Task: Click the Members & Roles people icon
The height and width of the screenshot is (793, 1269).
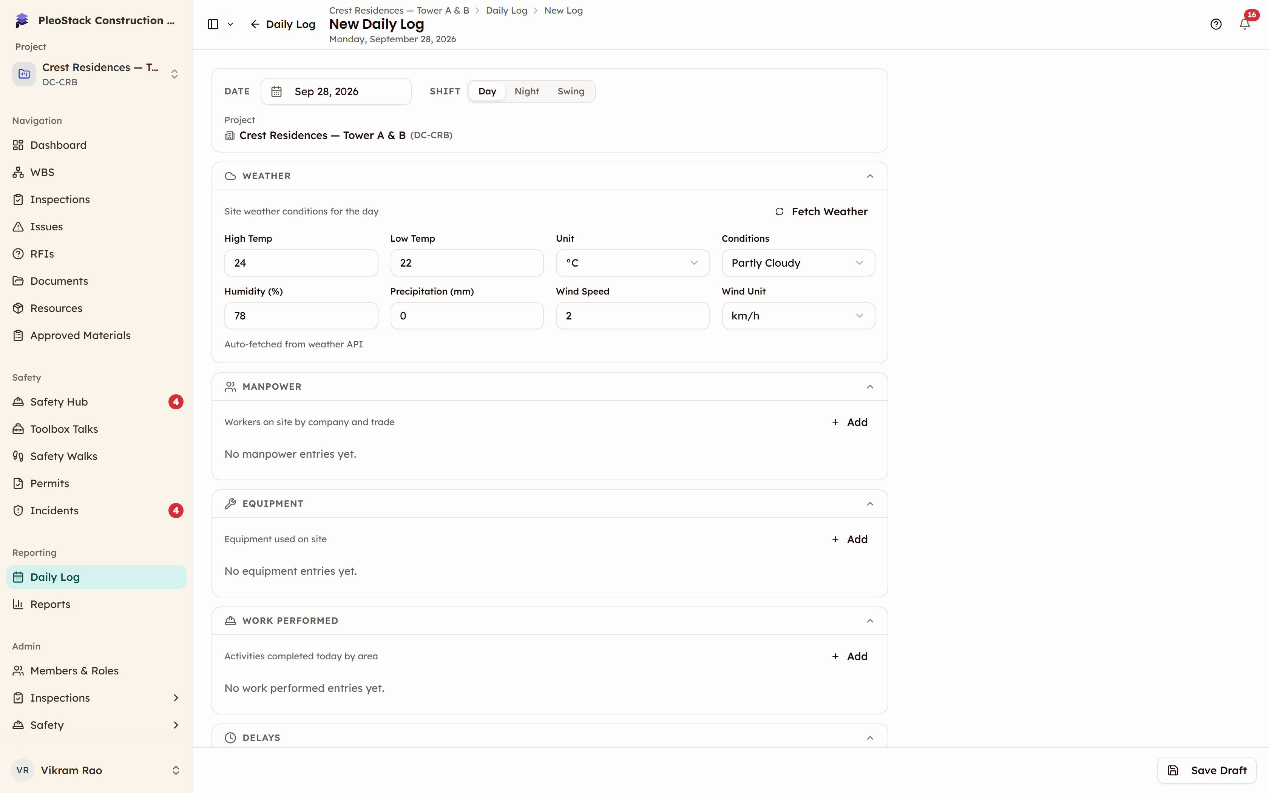Action: click(x=19, y=671)
